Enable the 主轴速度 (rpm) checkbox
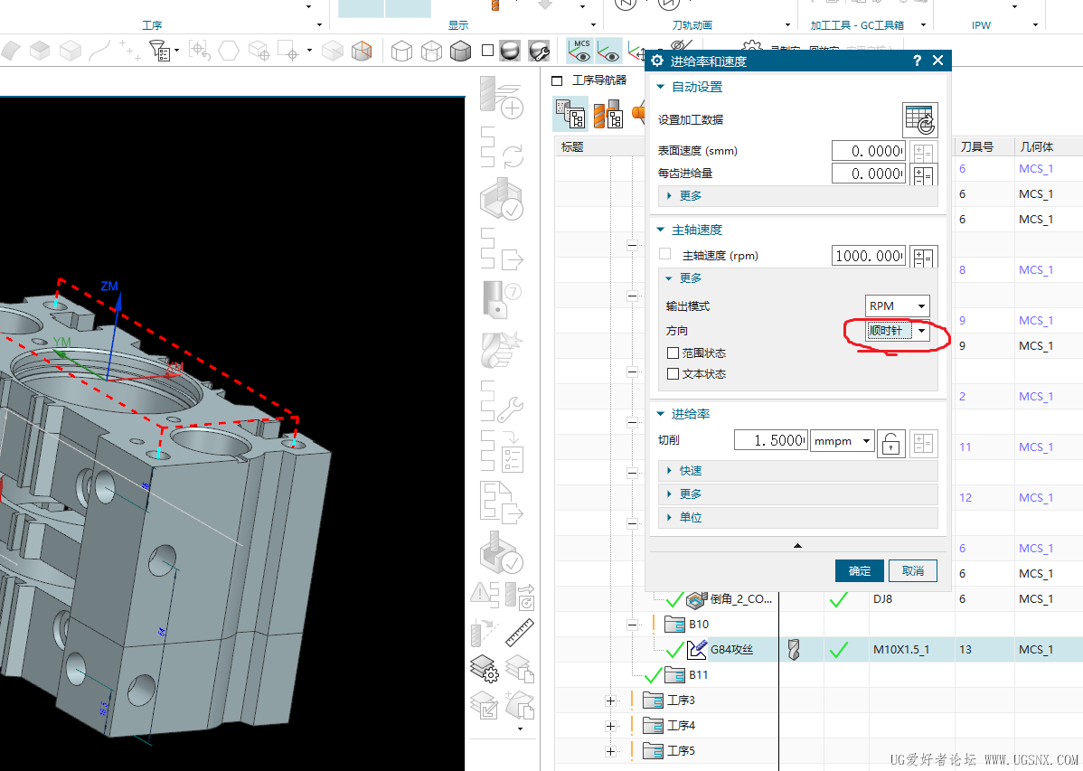1083x771 pixels. [664, 254]
